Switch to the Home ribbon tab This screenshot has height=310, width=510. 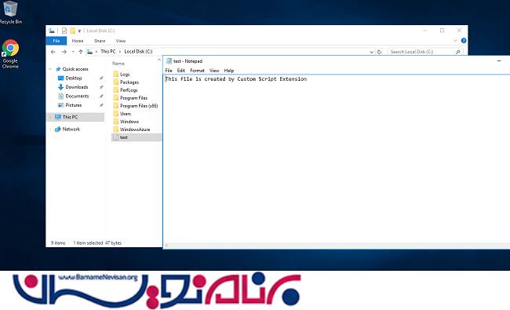pyautogui.click(x=78, y=41)
